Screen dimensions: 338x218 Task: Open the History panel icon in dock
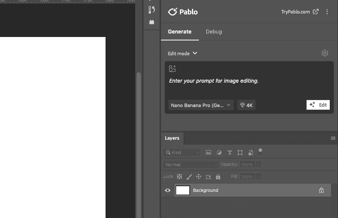(x=152, y=10)
